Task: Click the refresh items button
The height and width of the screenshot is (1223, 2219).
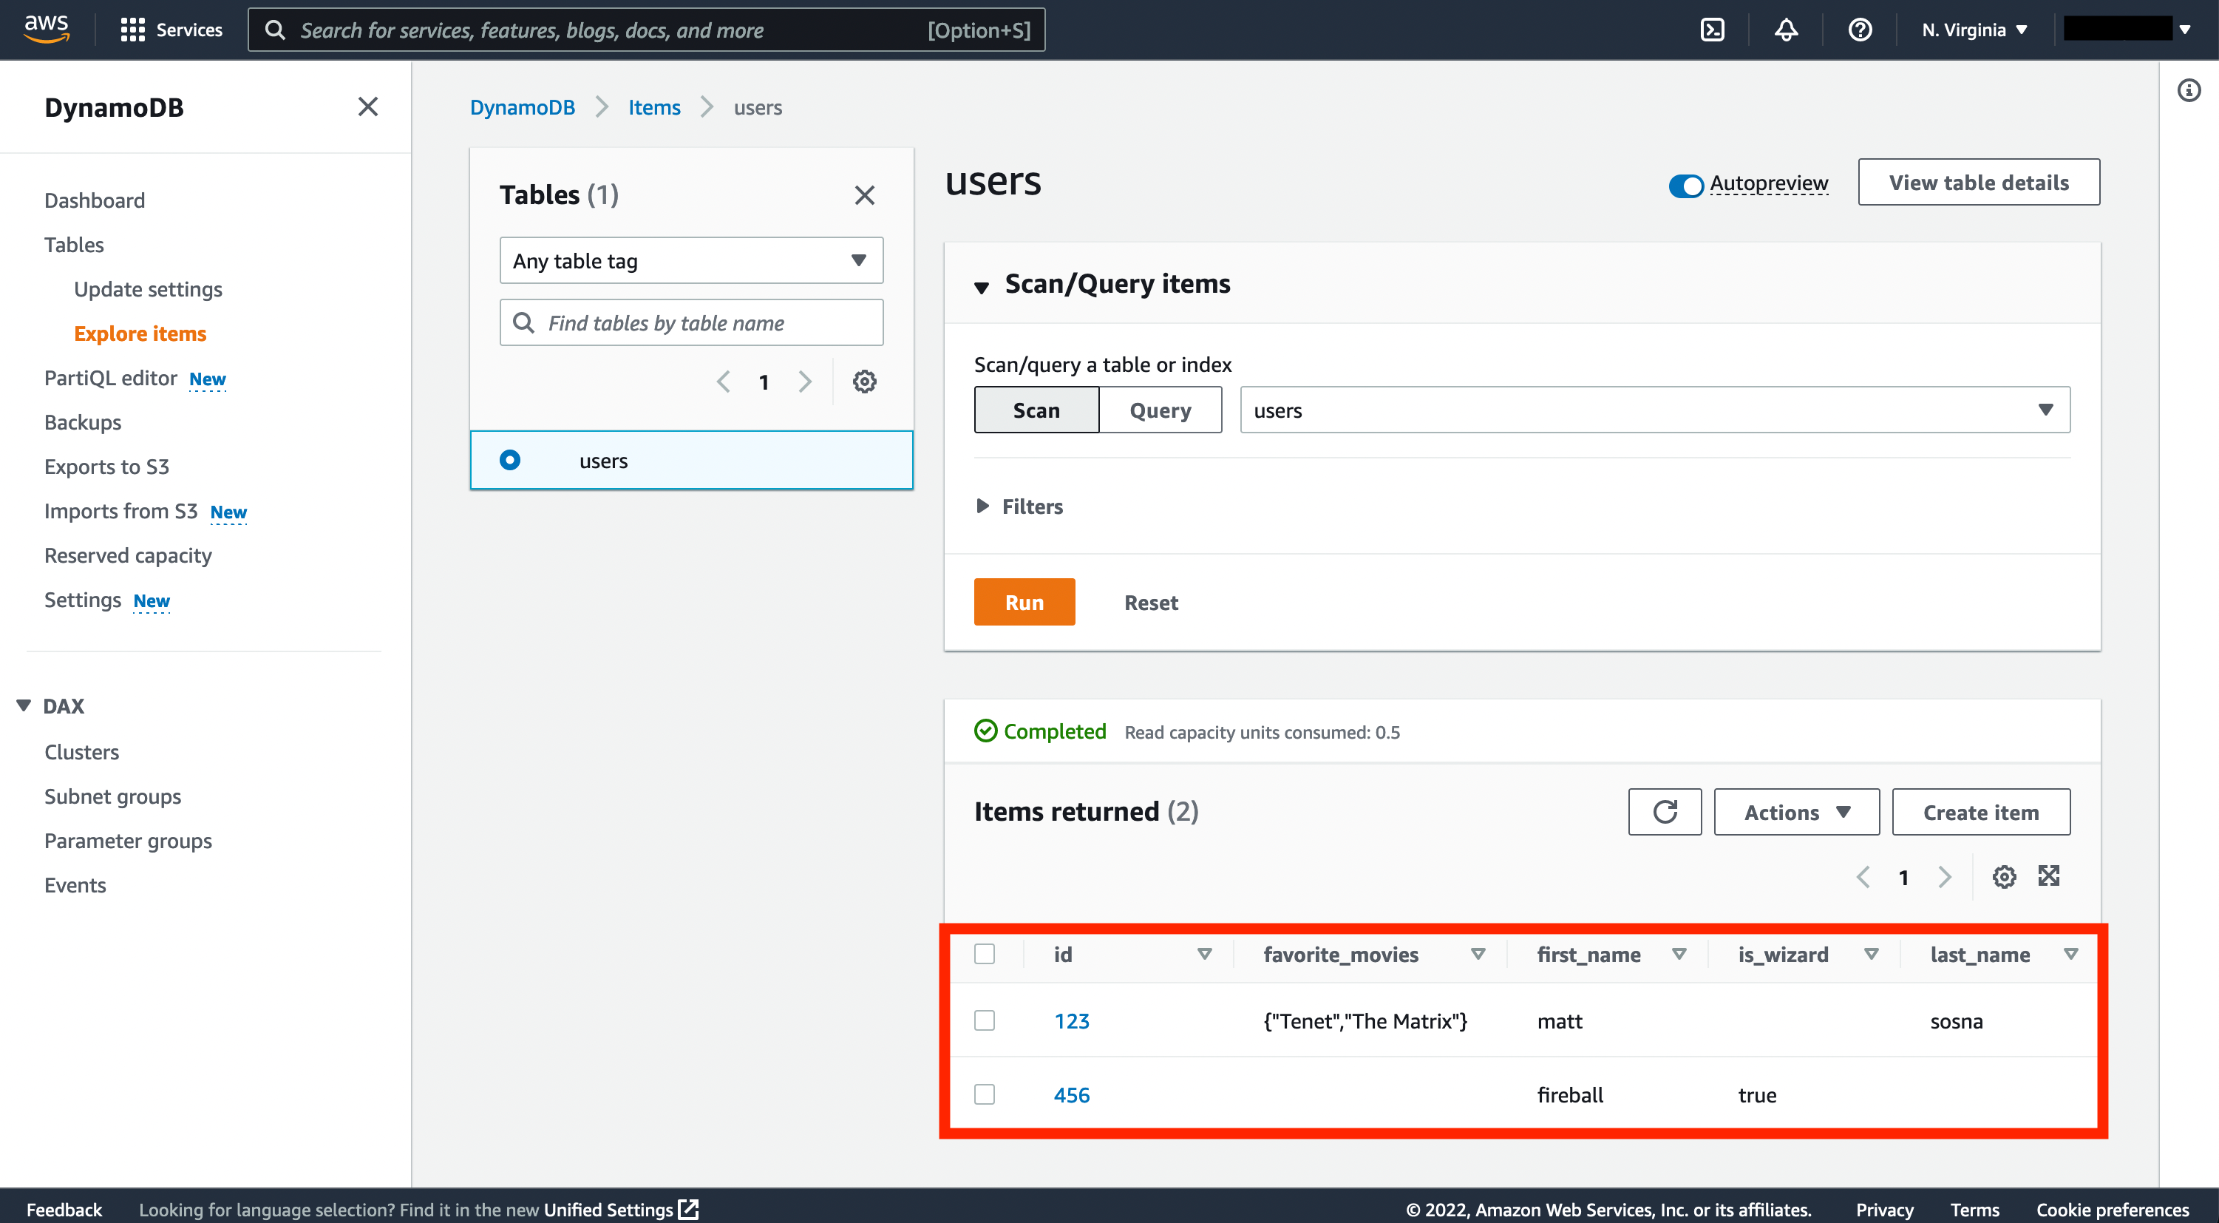Action: tap(1665, 812)
